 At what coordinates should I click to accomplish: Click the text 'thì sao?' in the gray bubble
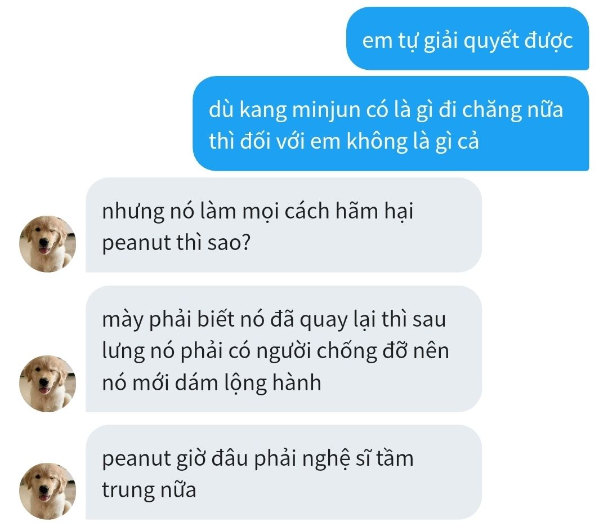[x=214, y=243]
